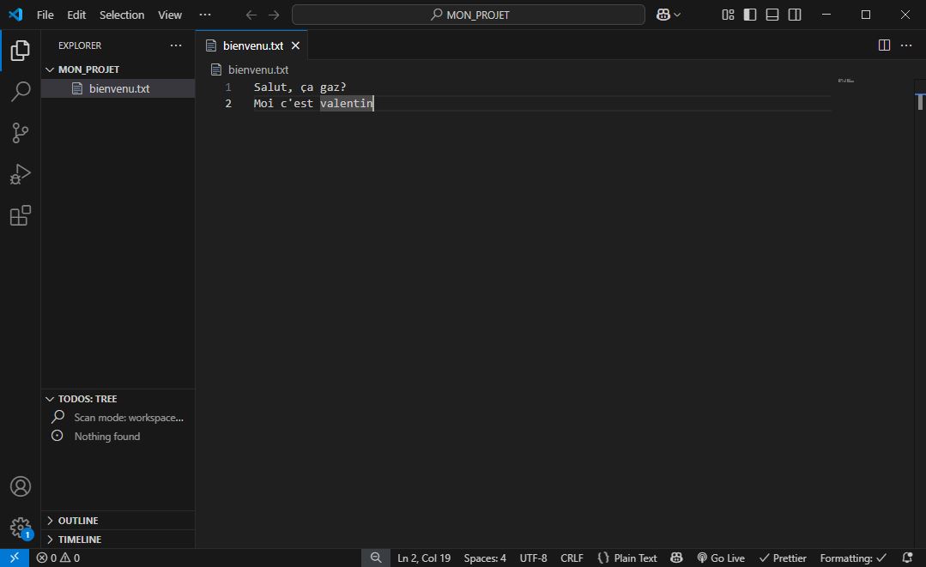Open the Search view in activity bar

click(20, 92)
